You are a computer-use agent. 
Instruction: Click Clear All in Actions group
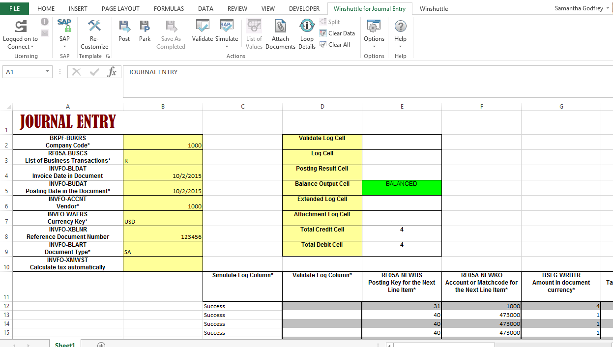335,44
